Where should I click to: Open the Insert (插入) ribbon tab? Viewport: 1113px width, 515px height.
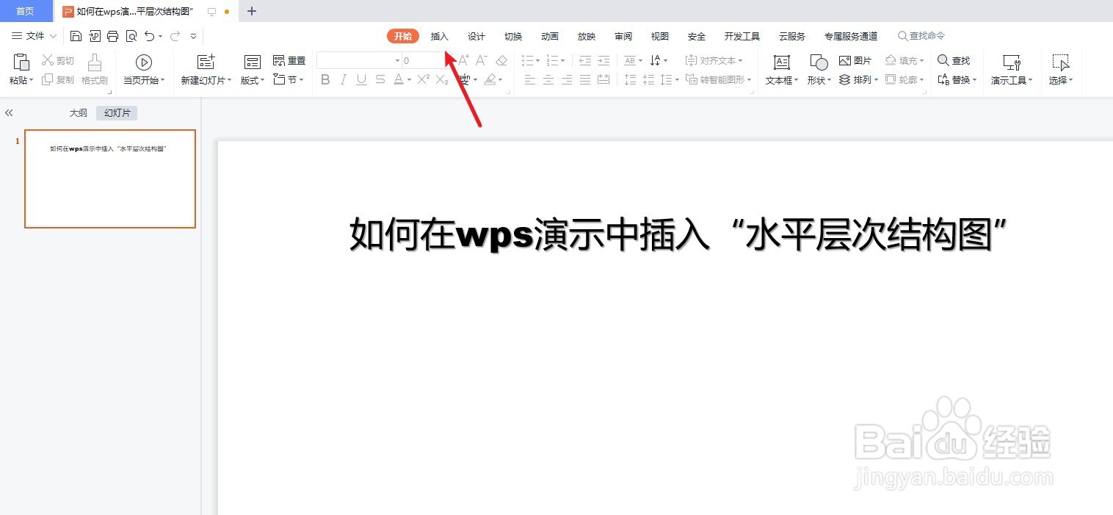[x=439, y=36]
